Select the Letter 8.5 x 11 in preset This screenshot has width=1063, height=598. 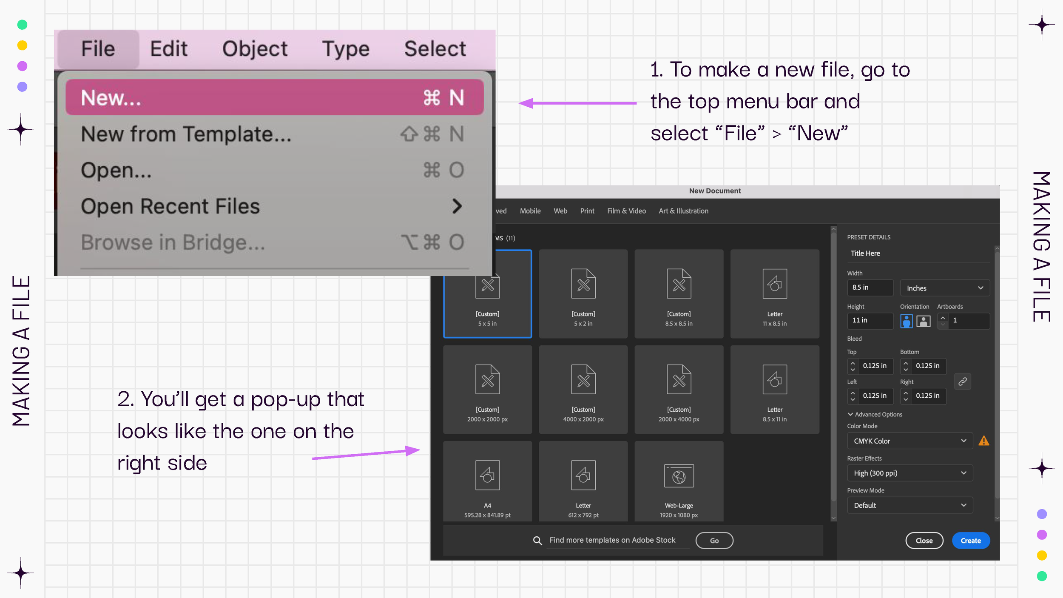point(775,389)
